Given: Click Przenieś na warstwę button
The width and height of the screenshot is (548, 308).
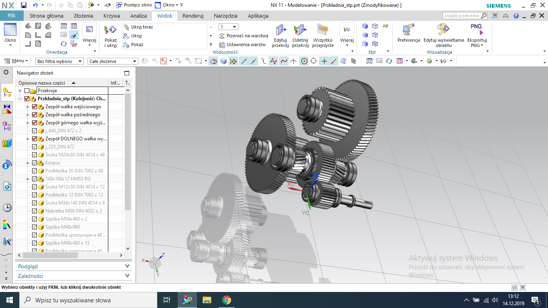Looking at the screenshot, I should (x=244, y=36).
